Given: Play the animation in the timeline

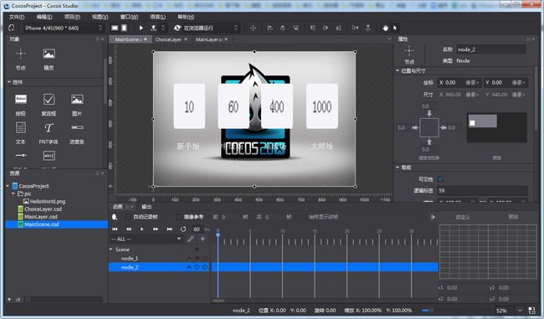Looking at the screenshot, I should pos(141,229).
